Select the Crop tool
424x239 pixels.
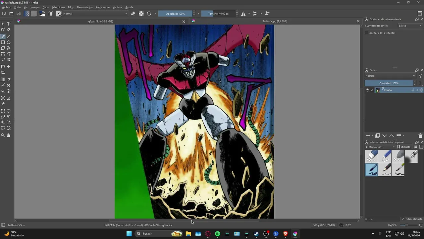tap(3, 72)
